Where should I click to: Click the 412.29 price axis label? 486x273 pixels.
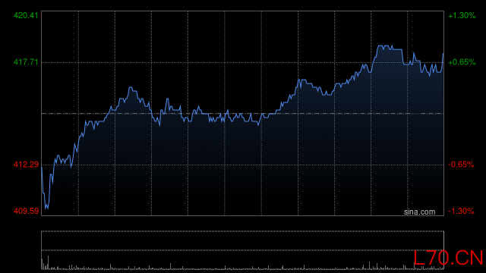point(26,165)
